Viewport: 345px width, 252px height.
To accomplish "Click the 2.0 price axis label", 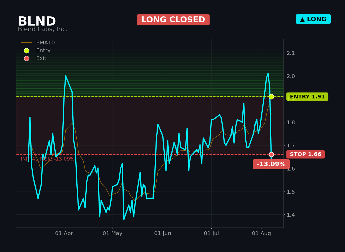I will coord(291,76).
